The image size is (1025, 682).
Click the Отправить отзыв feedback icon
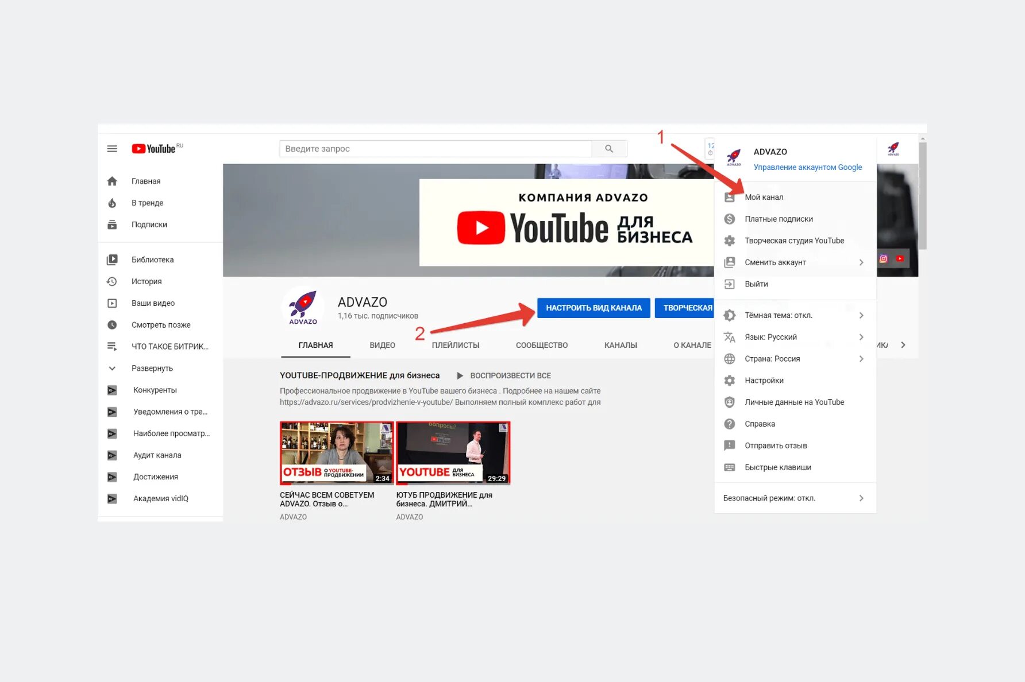(x=730, y=446)
